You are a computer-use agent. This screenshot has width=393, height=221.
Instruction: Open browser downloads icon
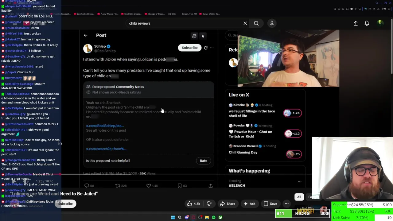click(x=378, y=9)
